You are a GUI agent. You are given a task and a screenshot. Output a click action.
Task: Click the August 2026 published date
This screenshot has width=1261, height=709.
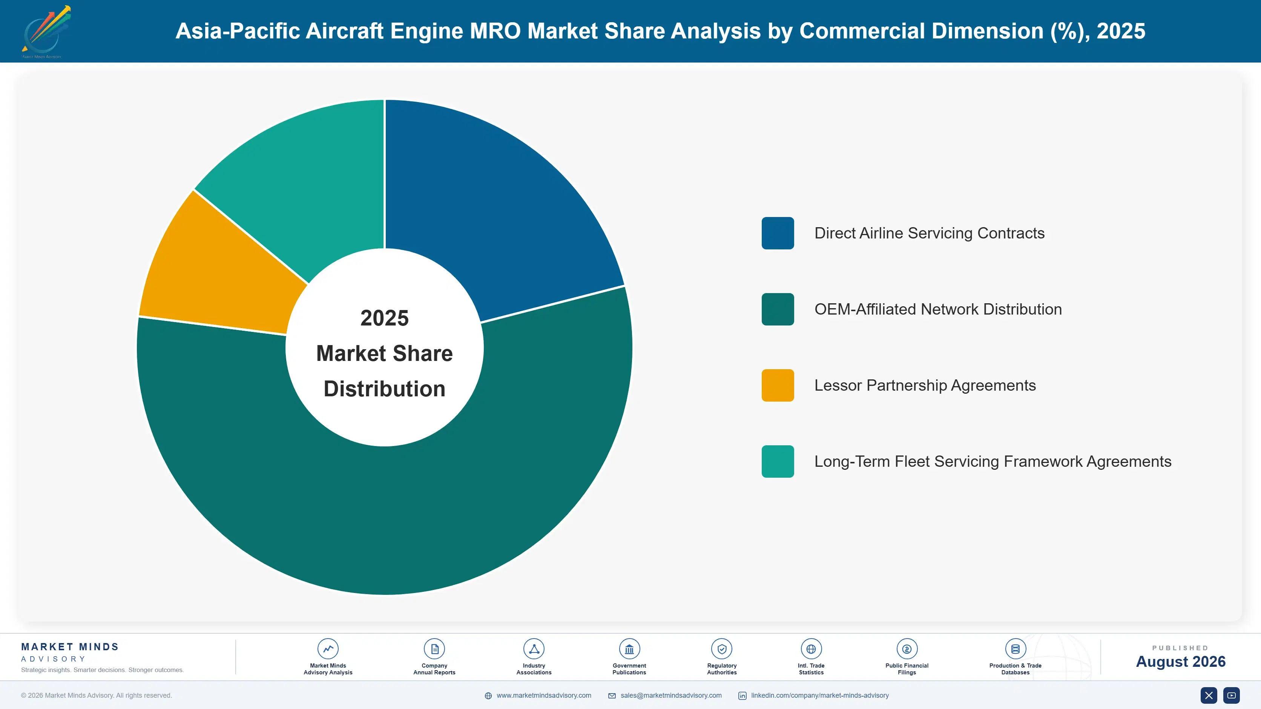(1180, 662)
